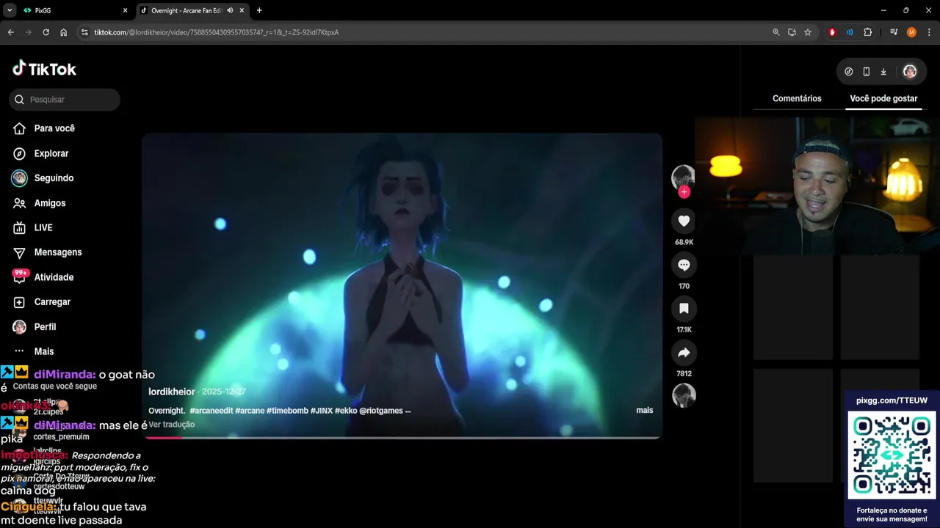The height and width of the screenshot is (528, 940).
Task: Open Chrome profile M avatar
Action: coord(911,32)
